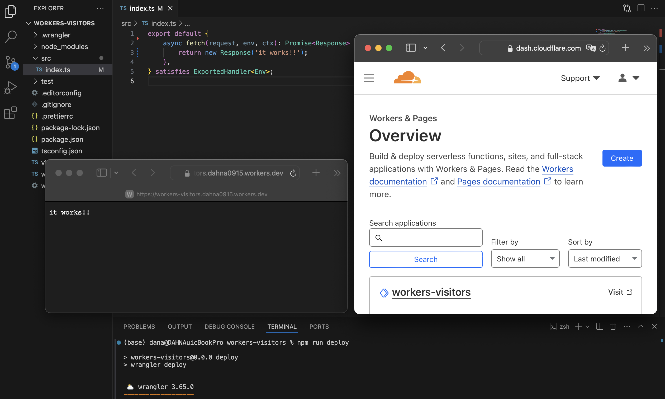Show tab overview in Cloudflare browser toolbar

pyautogui.click(x=647, y=48)
